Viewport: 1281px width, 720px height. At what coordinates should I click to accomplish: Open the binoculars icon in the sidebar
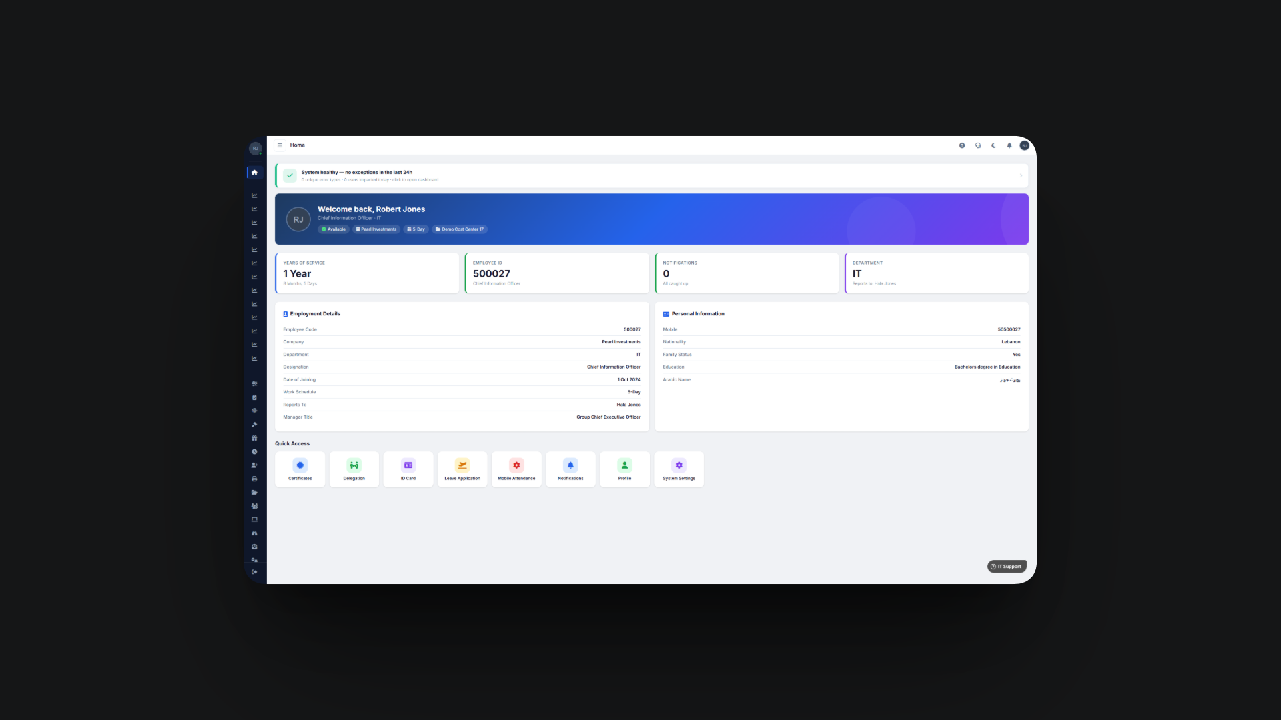254,533
